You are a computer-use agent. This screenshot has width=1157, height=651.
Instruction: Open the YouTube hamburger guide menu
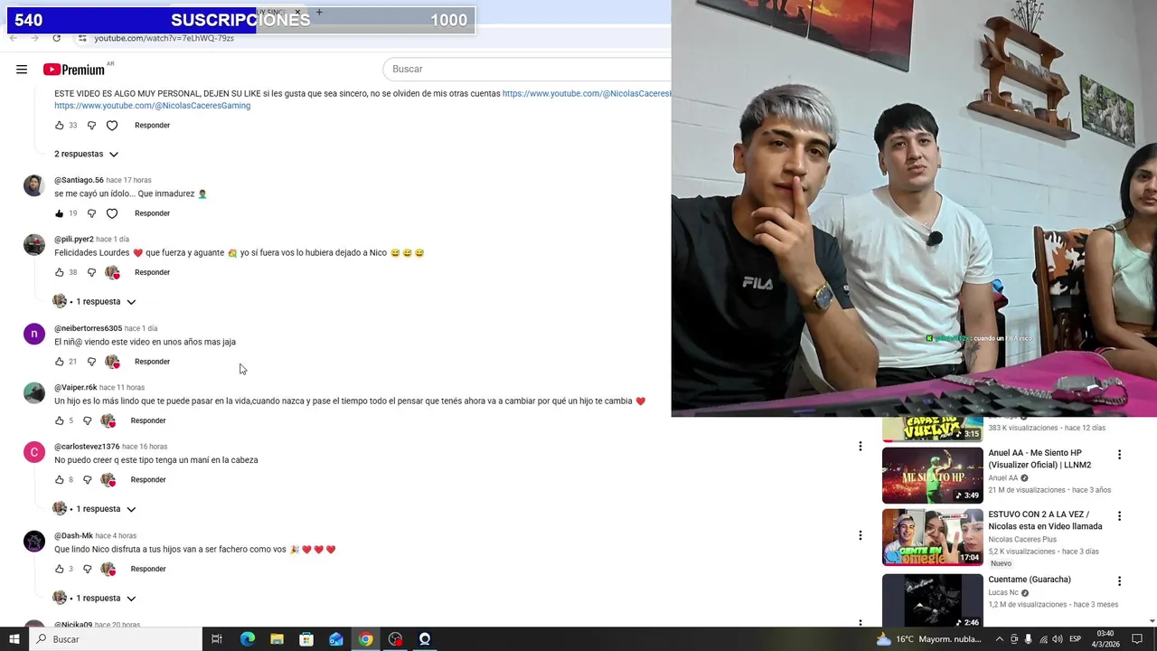tap(22, 70)
